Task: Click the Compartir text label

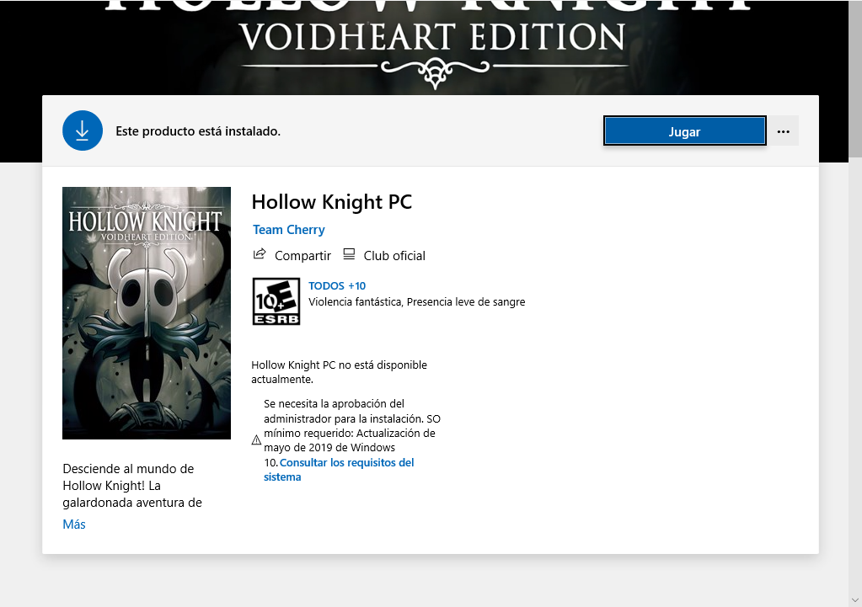Action: [x=303, y=256]
